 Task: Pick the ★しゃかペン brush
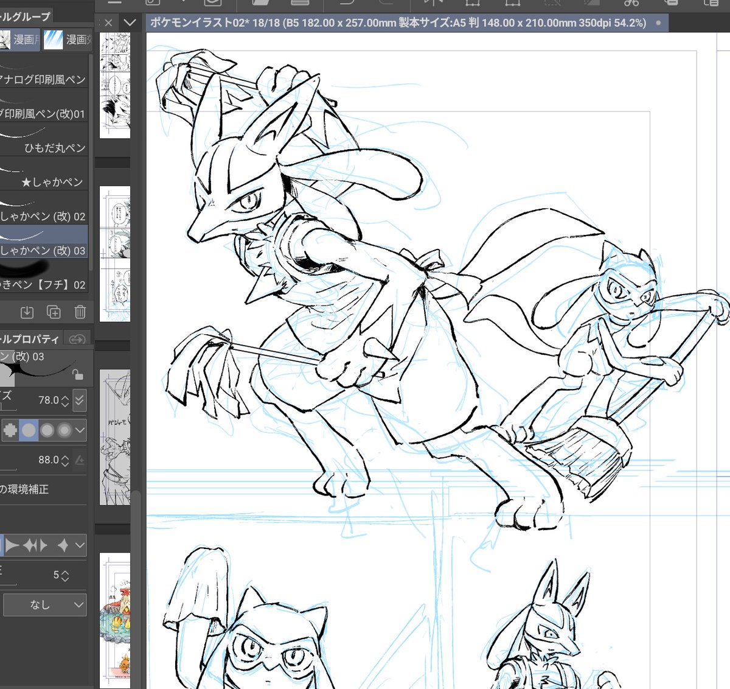(44, 173)
